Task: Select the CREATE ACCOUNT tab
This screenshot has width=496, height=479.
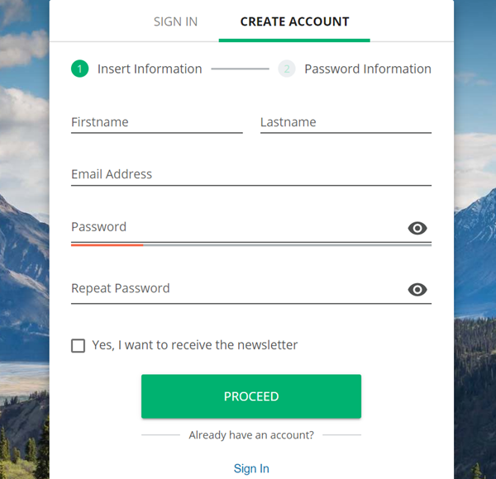Action: point(294,21)
